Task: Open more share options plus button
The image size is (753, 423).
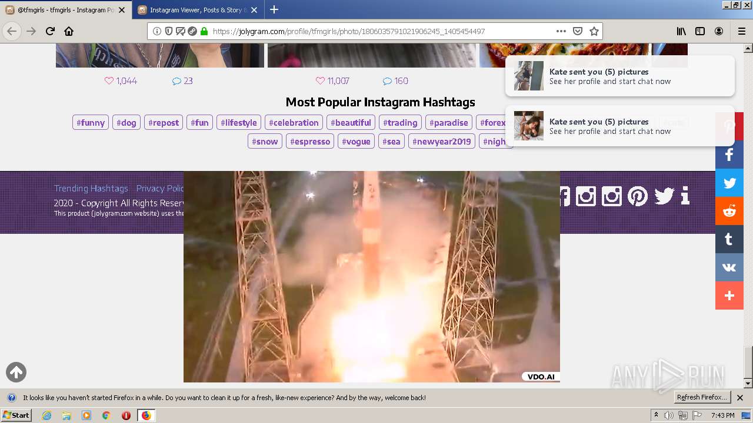Action: click(729, 296)
